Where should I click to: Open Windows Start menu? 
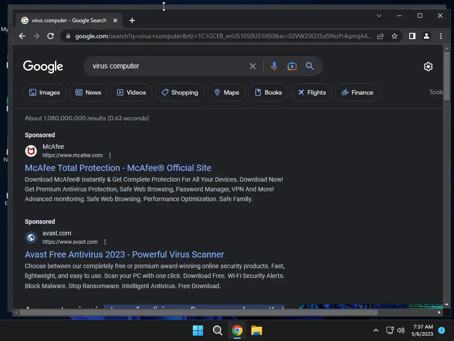(198, 330)
